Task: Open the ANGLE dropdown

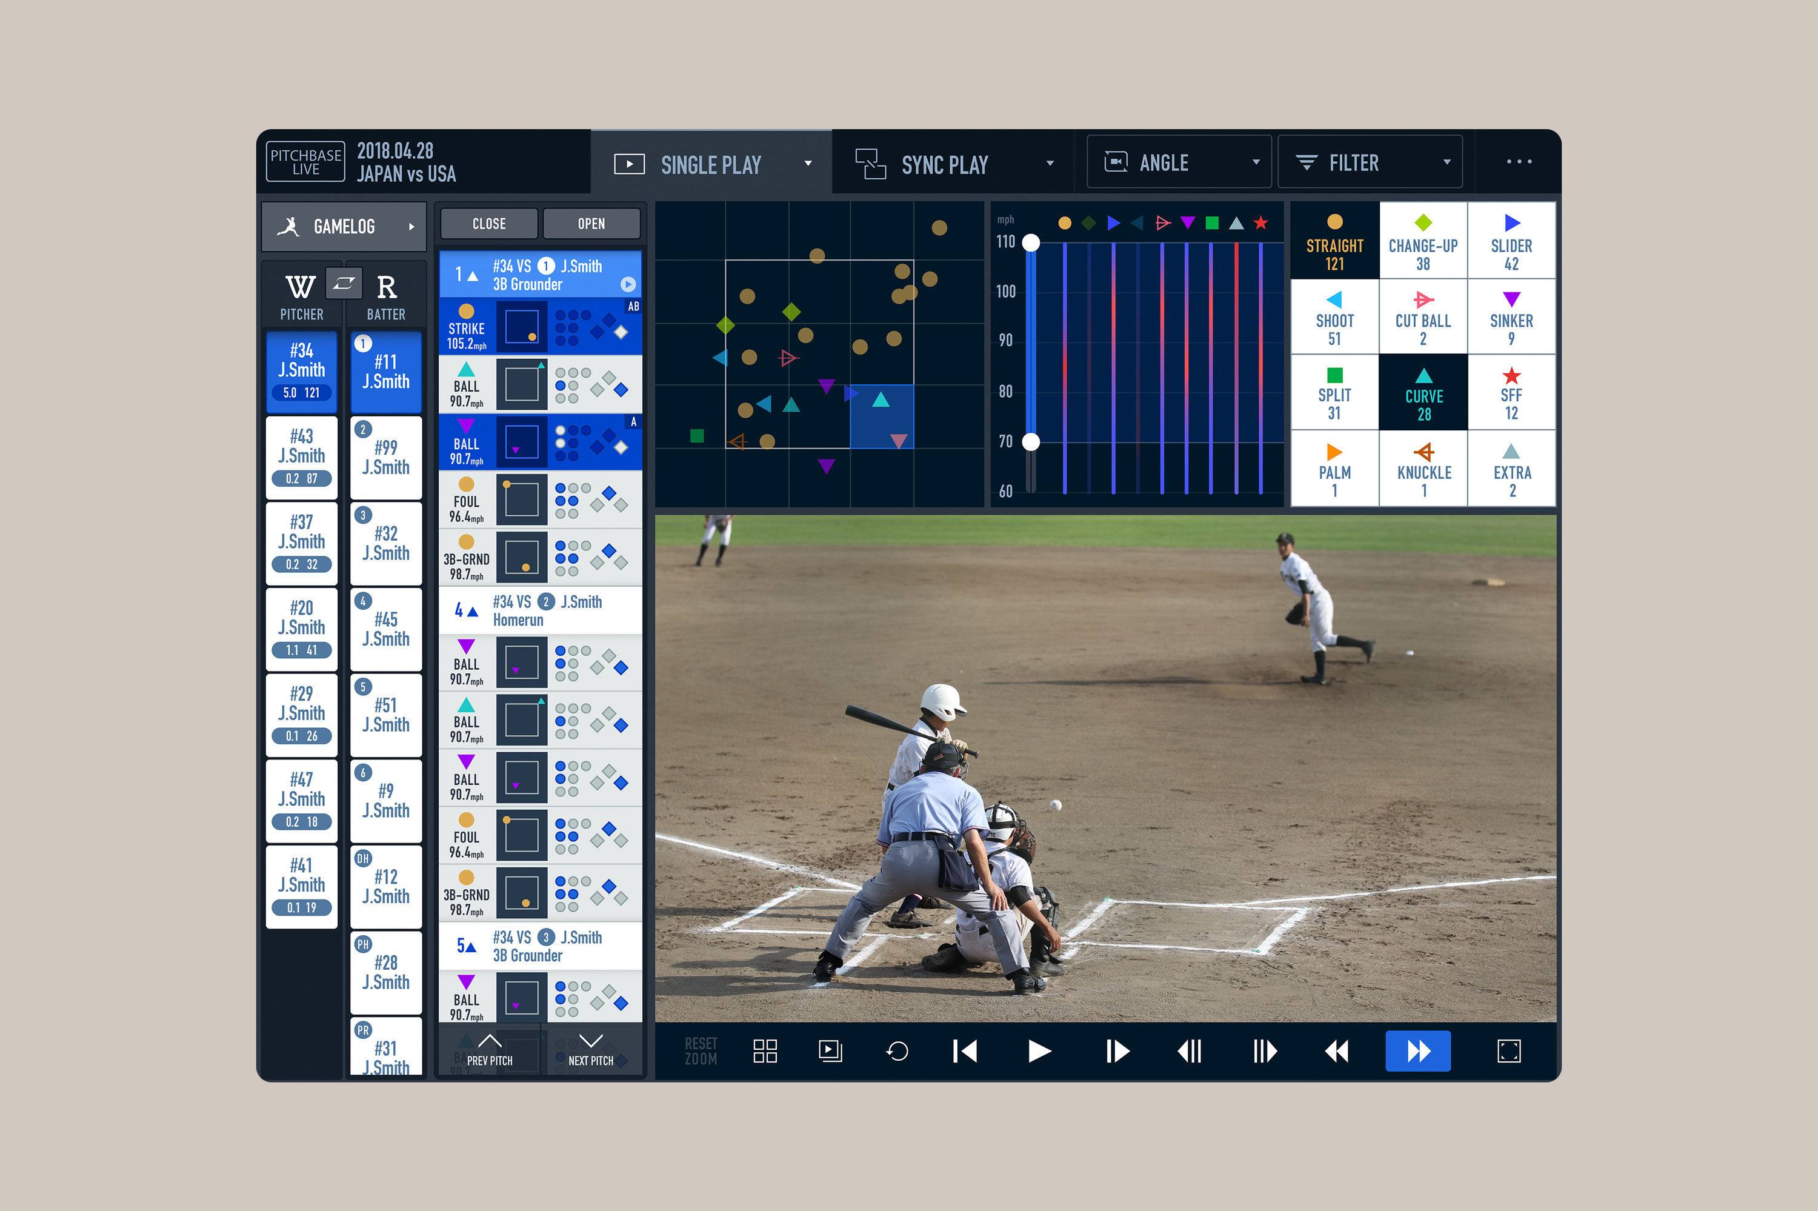Action: [x=1178, y=162]
